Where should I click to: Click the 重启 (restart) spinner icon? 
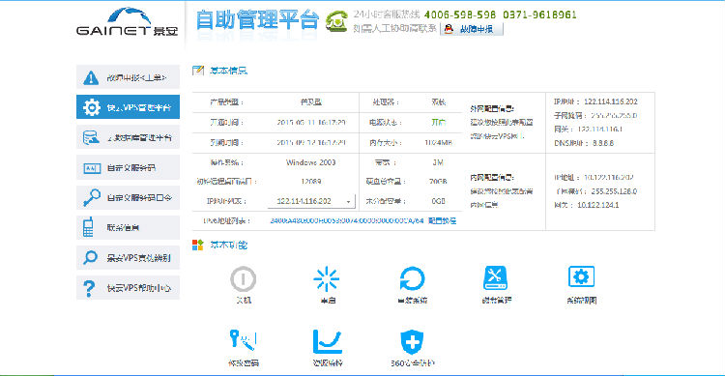tap(327, 279)
